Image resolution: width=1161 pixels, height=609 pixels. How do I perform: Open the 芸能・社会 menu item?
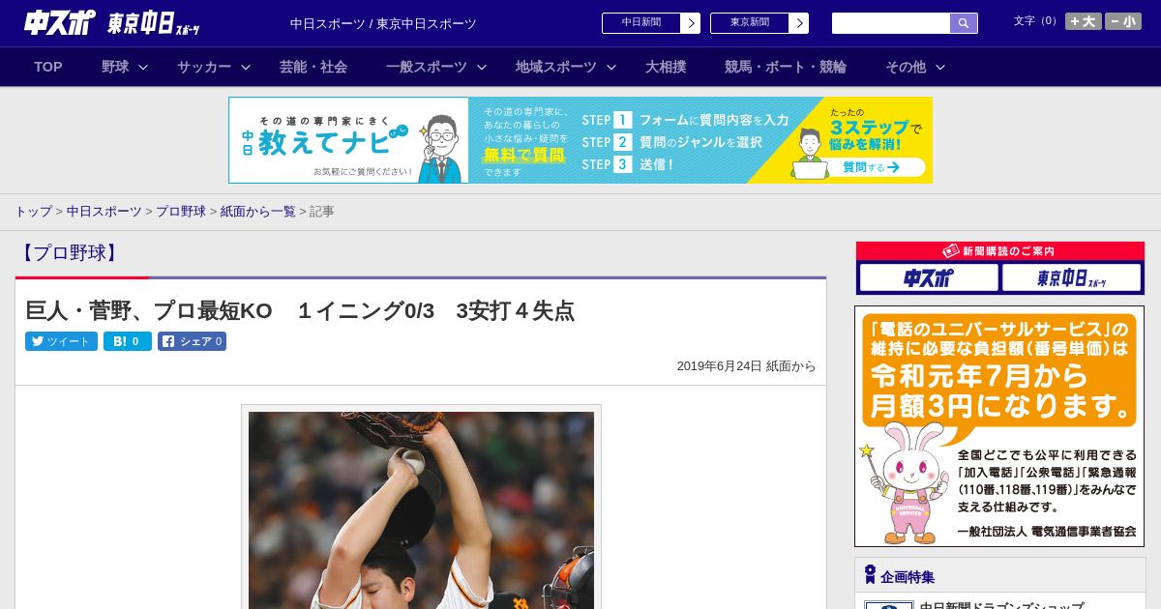[313, 67]
